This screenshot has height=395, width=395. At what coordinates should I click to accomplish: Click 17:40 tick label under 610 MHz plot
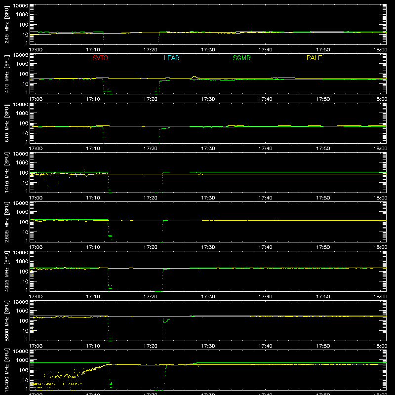266,149
